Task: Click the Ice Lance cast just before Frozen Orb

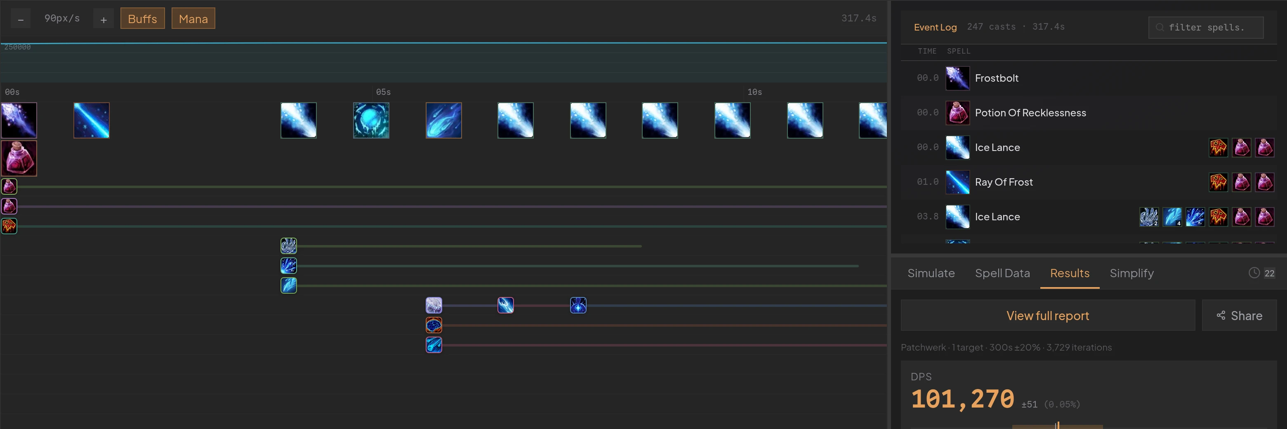Action: 298,120
